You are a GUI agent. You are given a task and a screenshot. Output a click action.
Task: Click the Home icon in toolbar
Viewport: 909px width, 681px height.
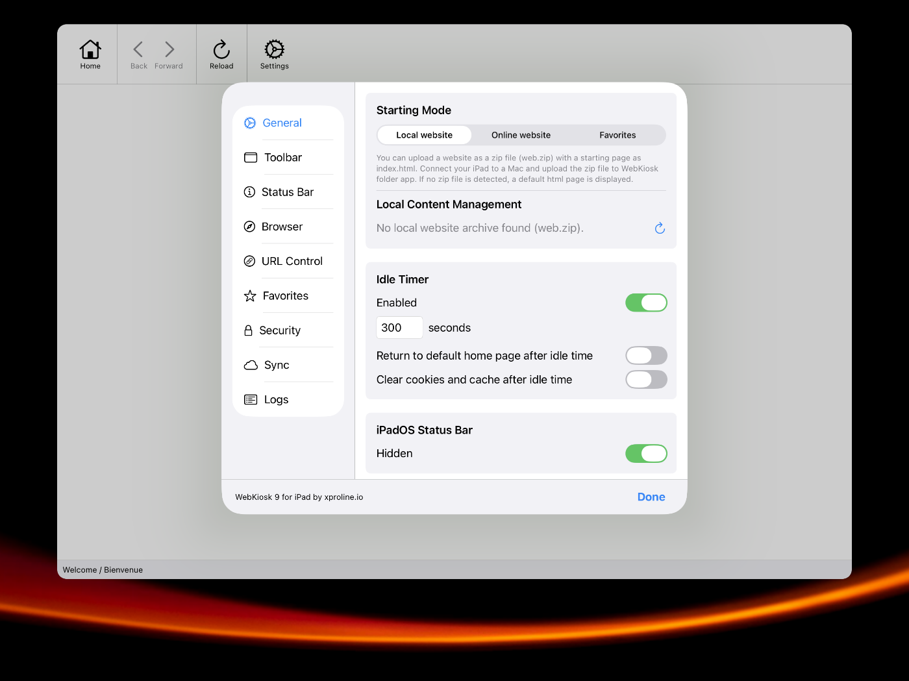coord(90,50)
